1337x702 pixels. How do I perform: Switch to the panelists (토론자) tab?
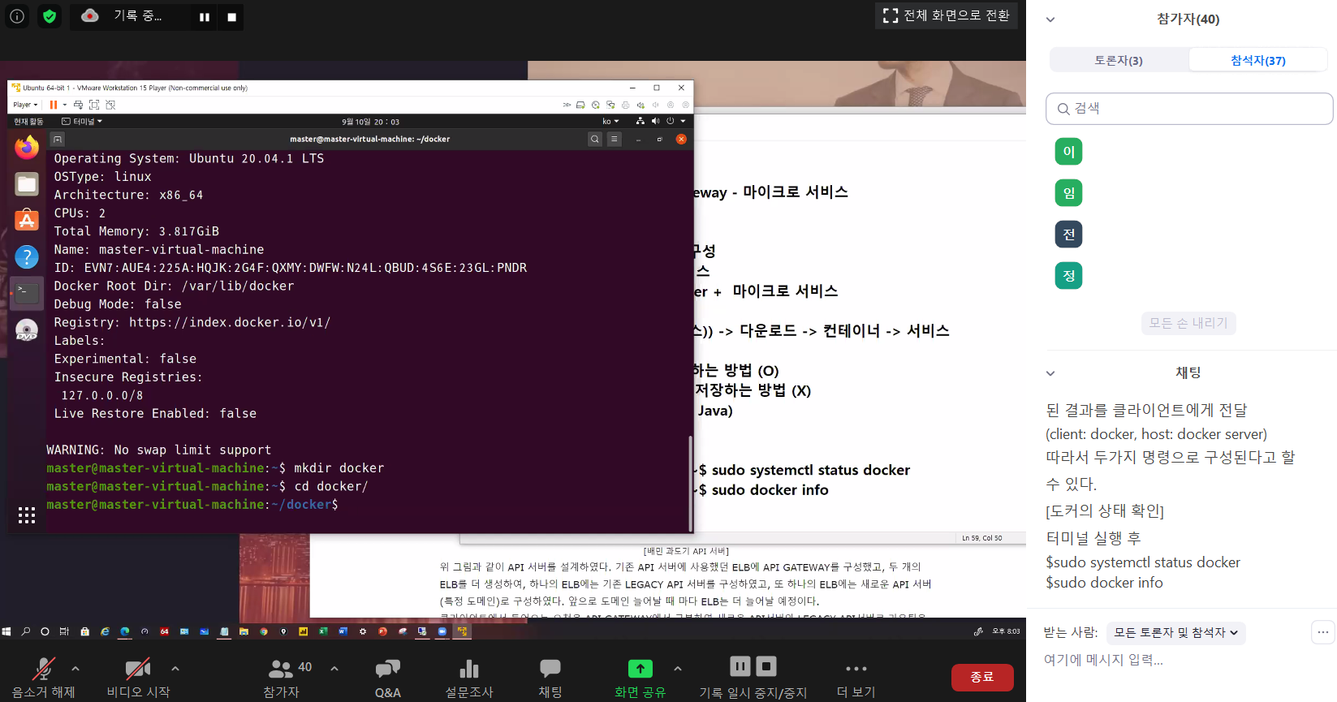(1119, 60)
